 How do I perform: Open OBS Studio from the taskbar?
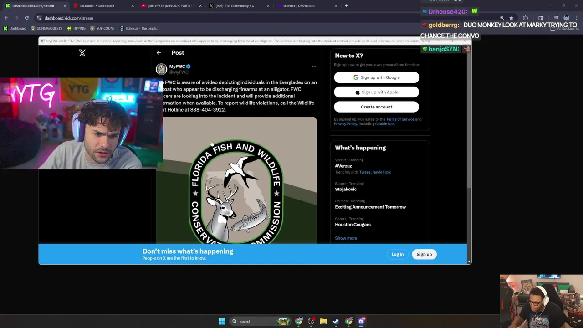tap(311, 321)
